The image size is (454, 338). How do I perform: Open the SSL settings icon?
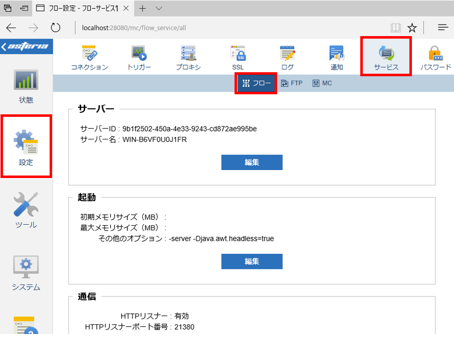(238, 58)
